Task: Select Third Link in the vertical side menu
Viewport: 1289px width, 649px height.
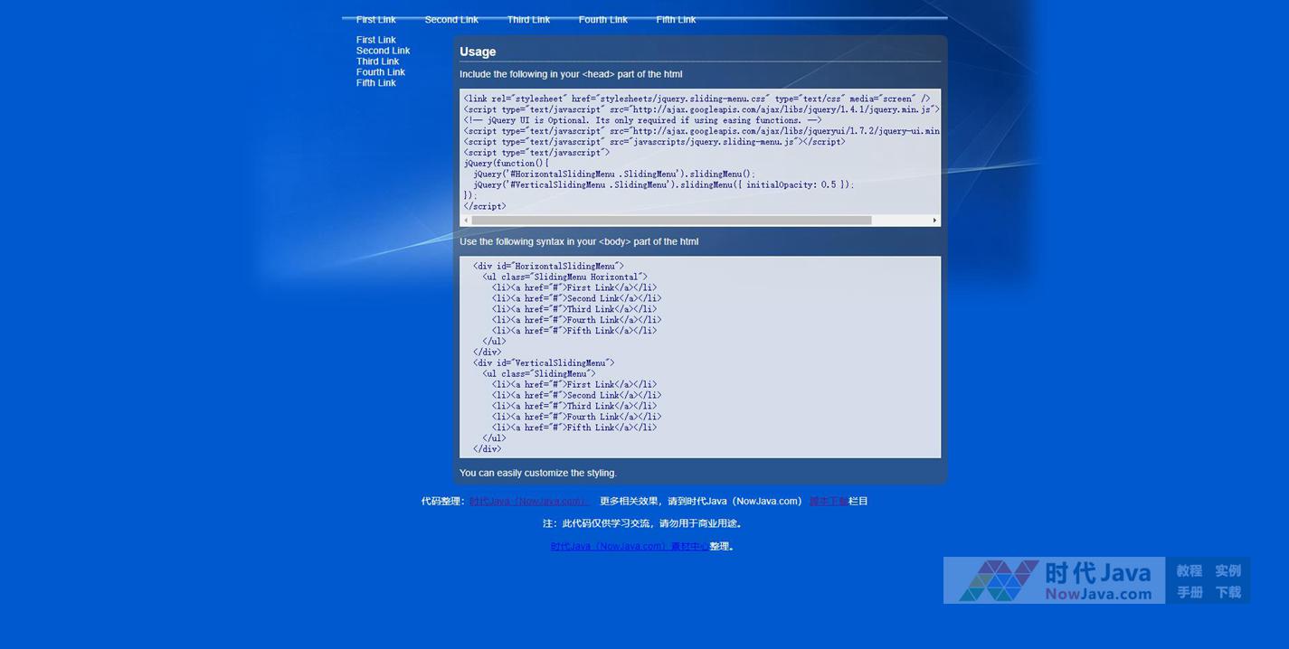Action: point(377,61)
